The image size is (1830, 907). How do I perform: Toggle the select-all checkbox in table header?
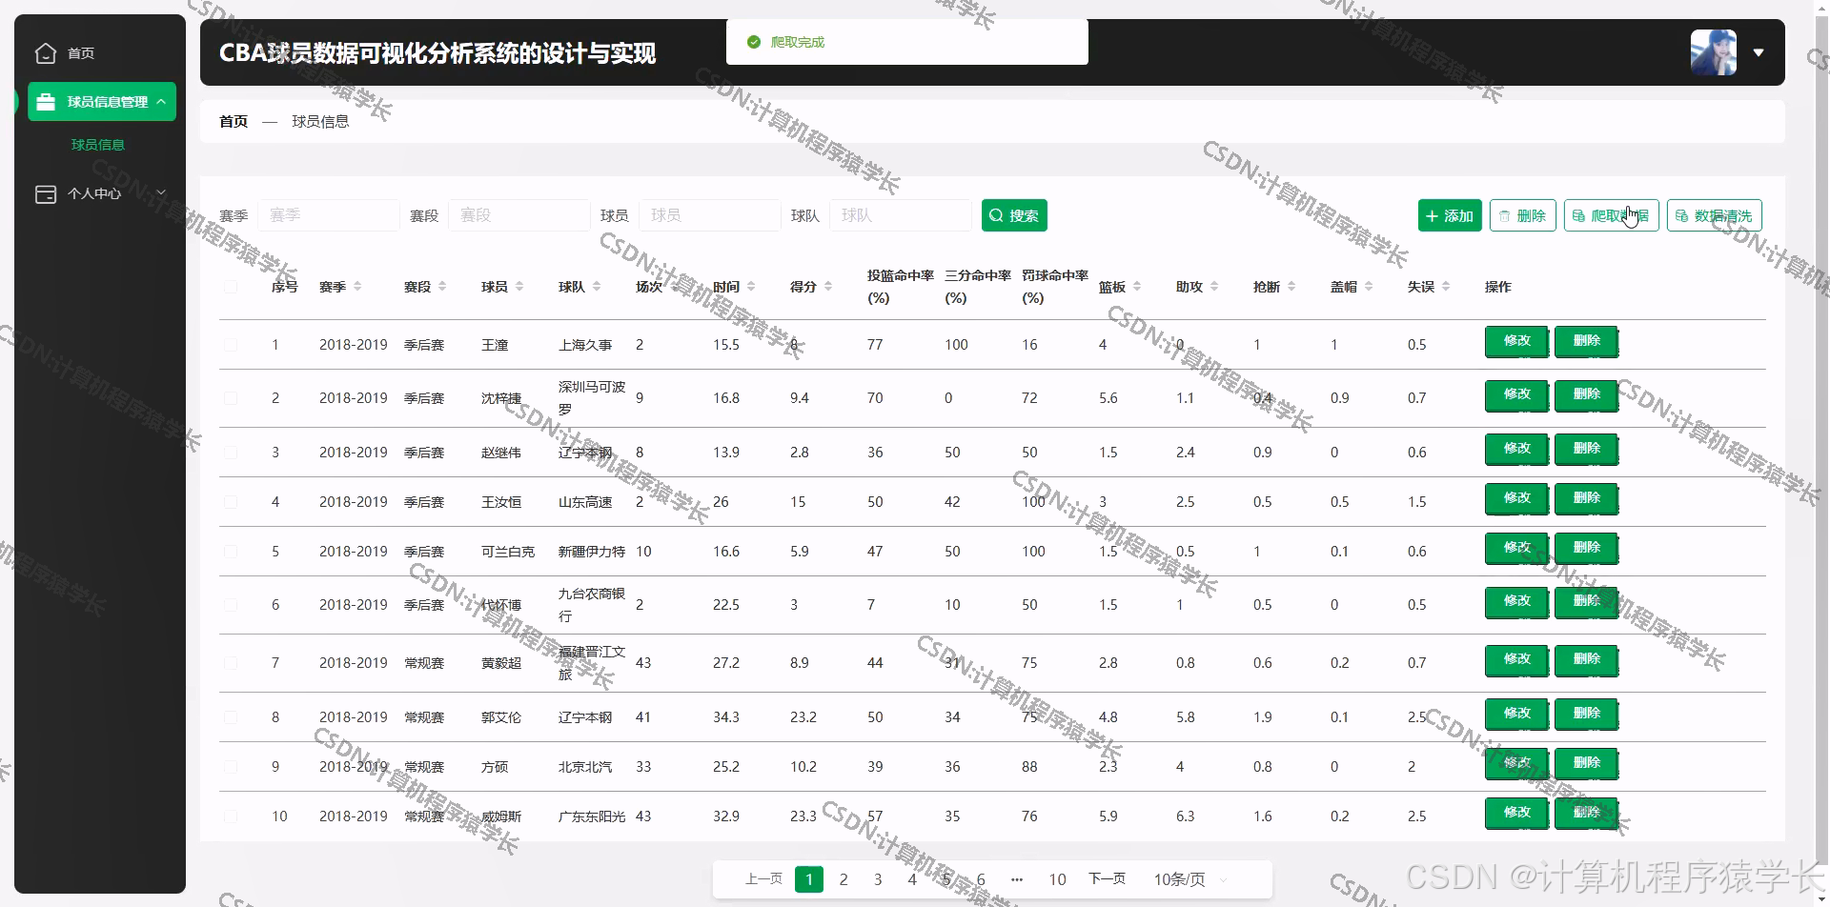coord(231,287)
